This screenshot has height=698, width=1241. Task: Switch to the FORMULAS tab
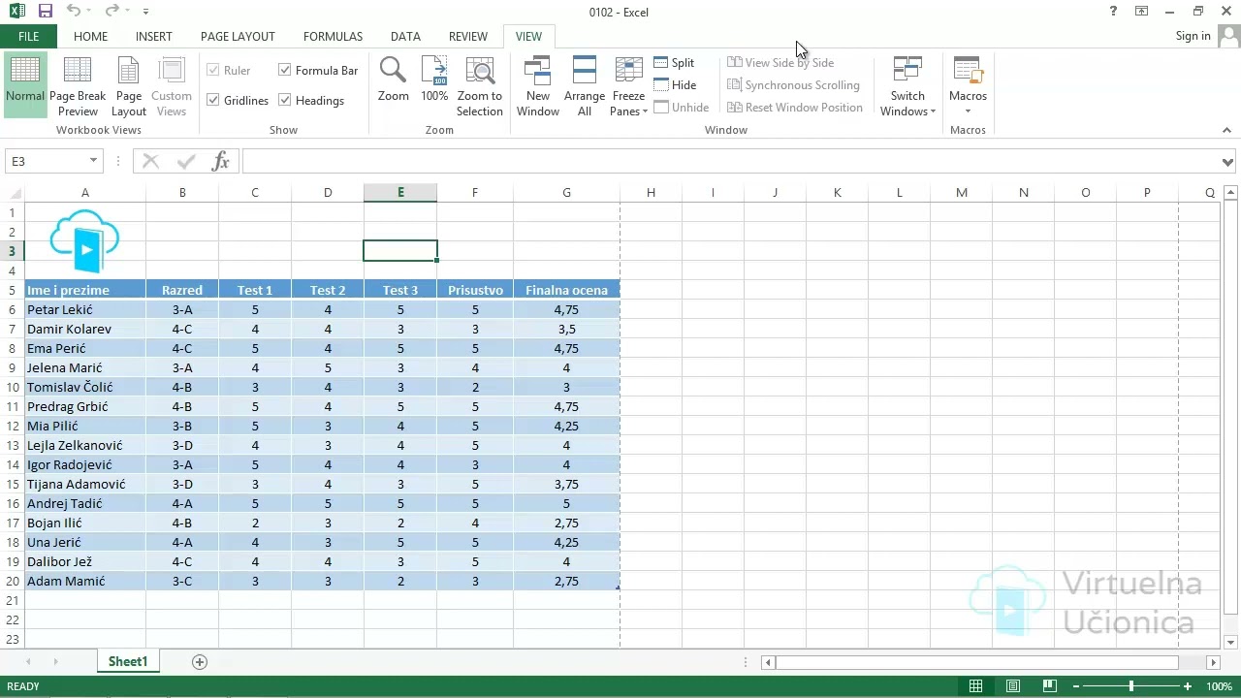click(333, 36)
